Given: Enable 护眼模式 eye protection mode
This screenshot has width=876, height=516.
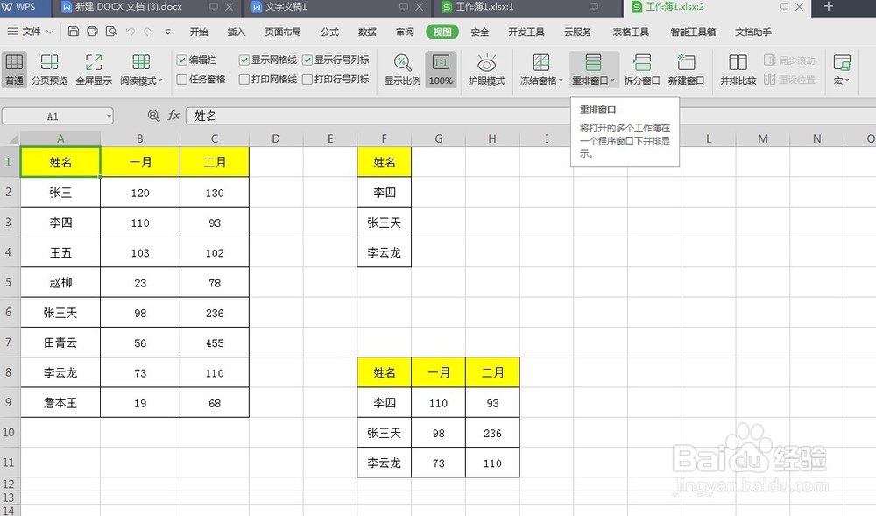Looking at the screenshot, I should (486, 70).
